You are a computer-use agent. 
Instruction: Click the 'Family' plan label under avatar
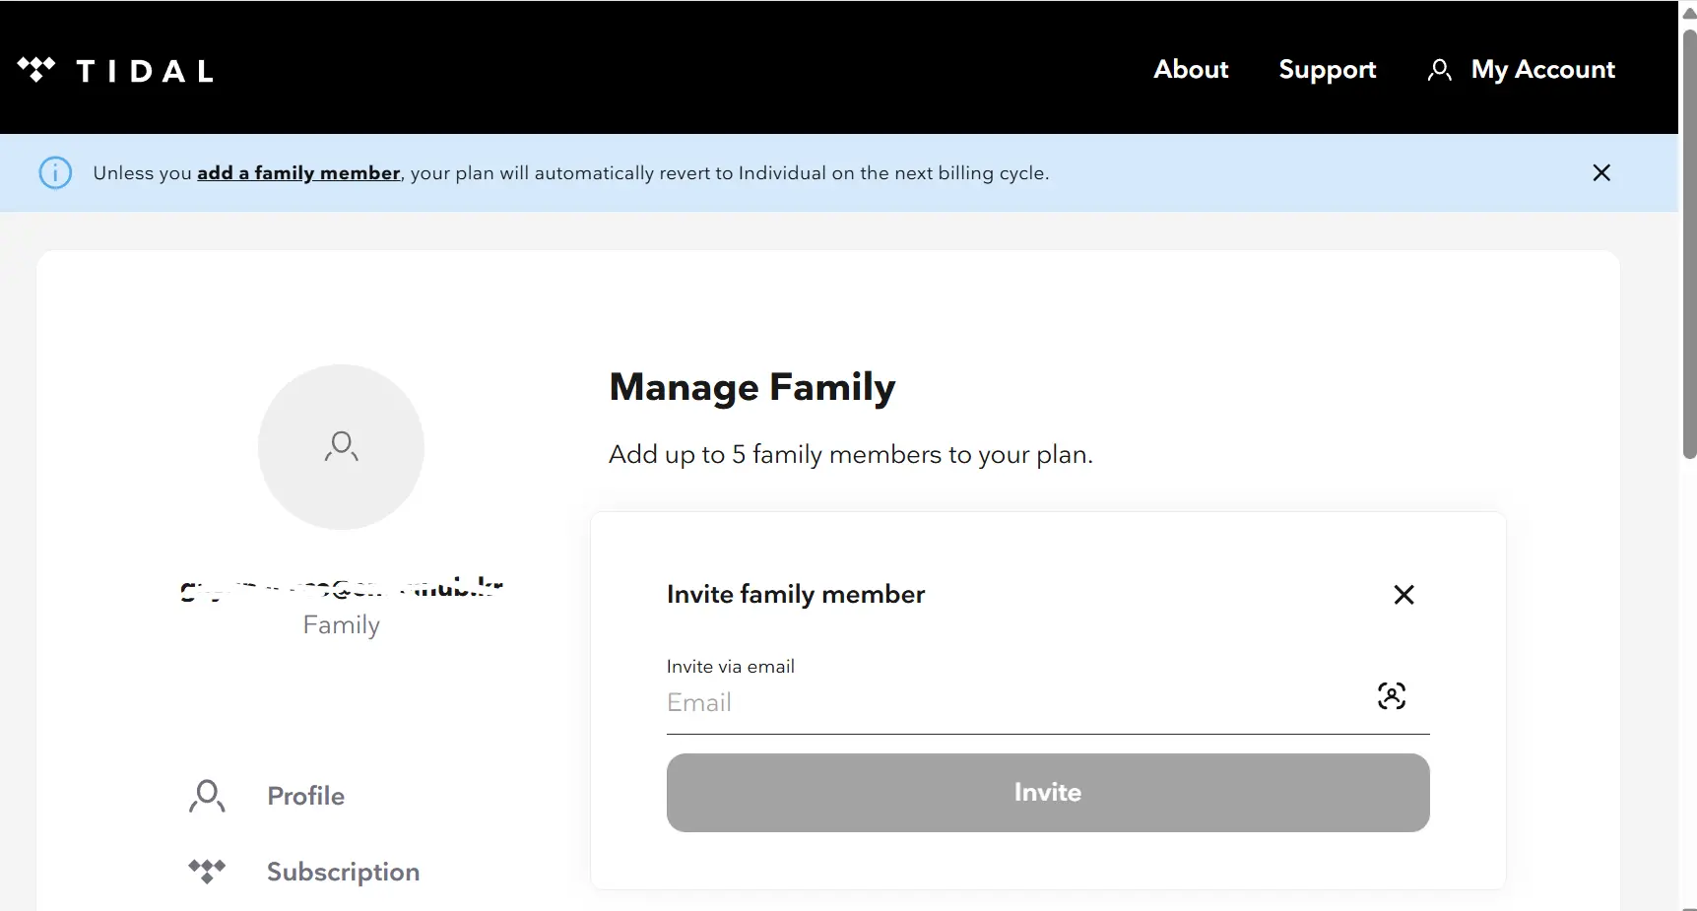point(341,625)
